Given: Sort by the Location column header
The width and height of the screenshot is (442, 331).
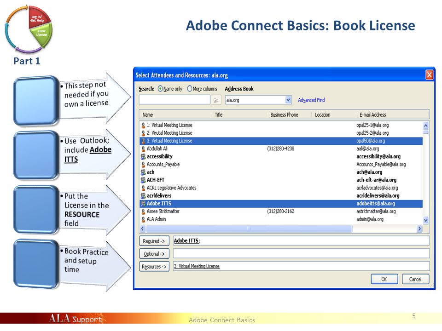Looking at the screenshot, I should [333, 114].
